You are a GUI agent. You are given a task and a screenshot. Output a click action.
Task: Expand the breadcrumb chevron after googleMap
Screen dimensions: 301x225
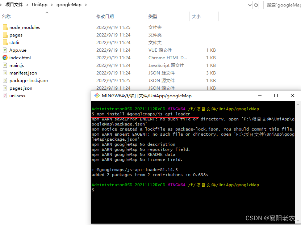coord(87,5)
